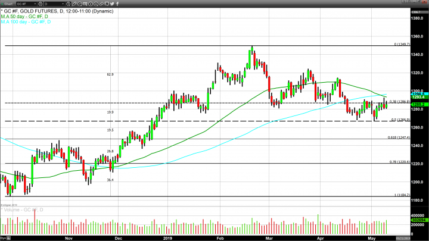Toggle the M.A 50 day legend label
The image size is (429, 241).
point(25,17)
